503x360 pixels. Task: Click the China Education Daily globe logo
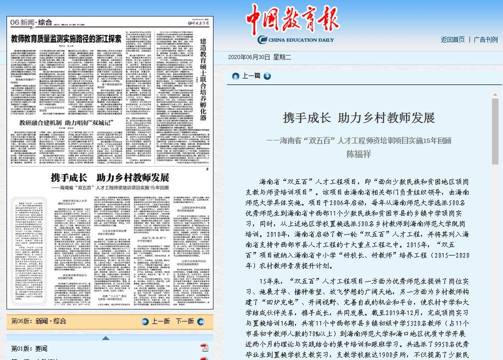click(x=262, y=40)
